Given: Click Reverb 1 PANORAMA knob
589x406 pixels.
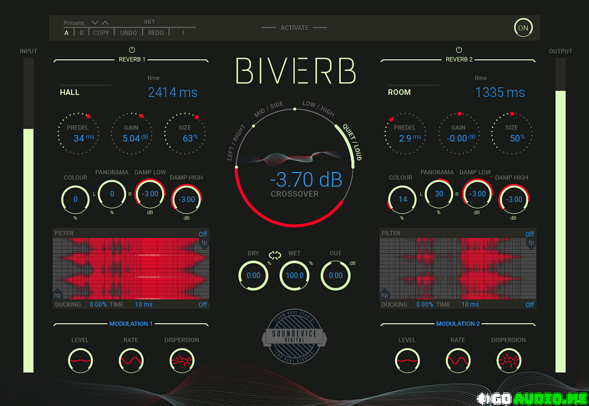Looking at the screenshot, I should [112, 194].
